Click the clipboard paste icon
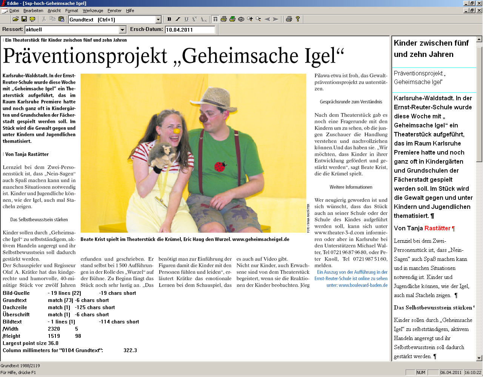Image resolution: width=483 pixels, height=377 pixels. 61,19
